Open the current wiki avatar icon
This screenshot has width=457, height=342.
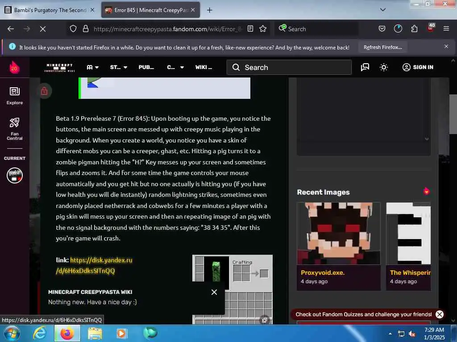tap(15, 175)
